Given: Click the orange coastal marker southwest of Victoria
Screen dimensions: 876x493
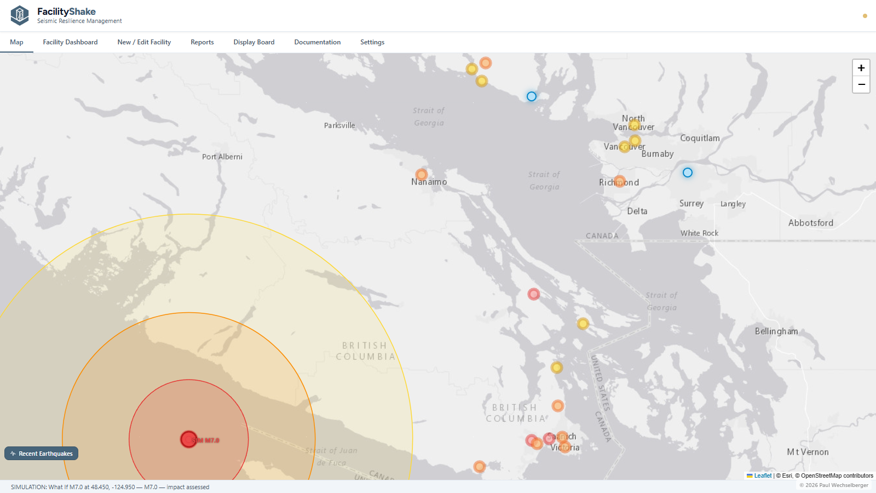Looking at the screenshot, I should pyautogui.click(x=480, y=467).
